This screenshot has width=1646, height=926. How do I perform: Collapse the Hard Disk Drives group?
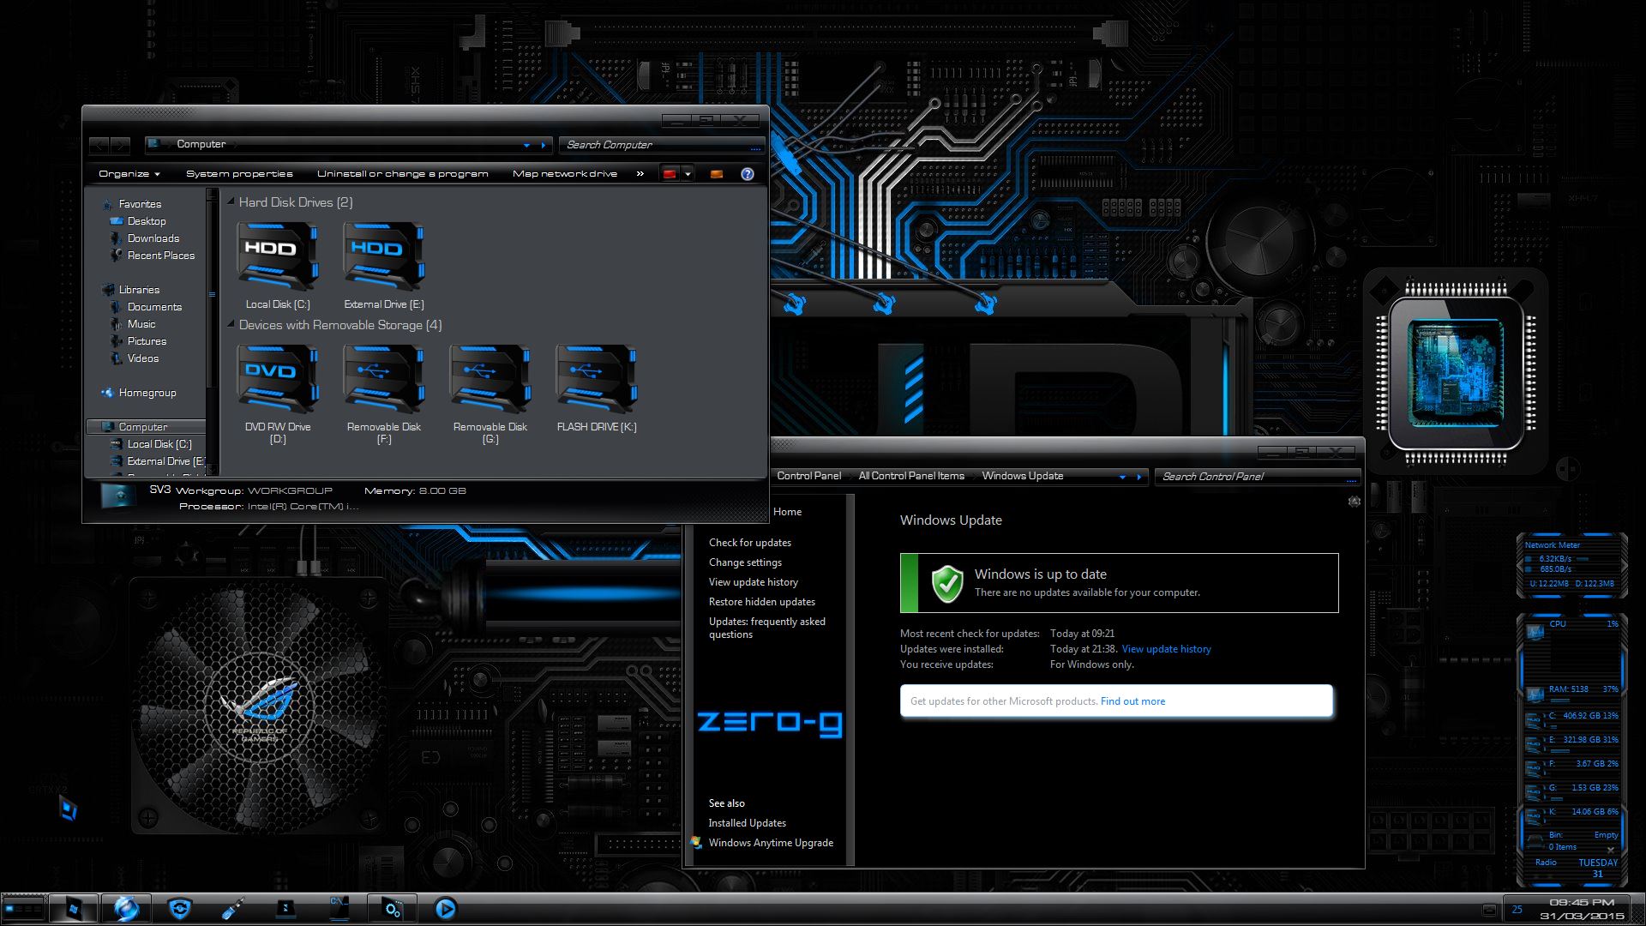tap(231, 202)
